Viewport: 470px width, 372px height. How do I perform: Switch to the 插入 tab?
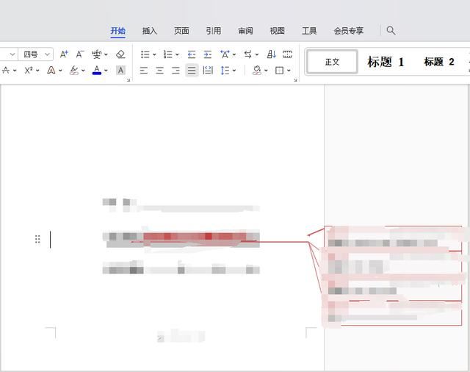pyautogui.click(x=150, y=31)
